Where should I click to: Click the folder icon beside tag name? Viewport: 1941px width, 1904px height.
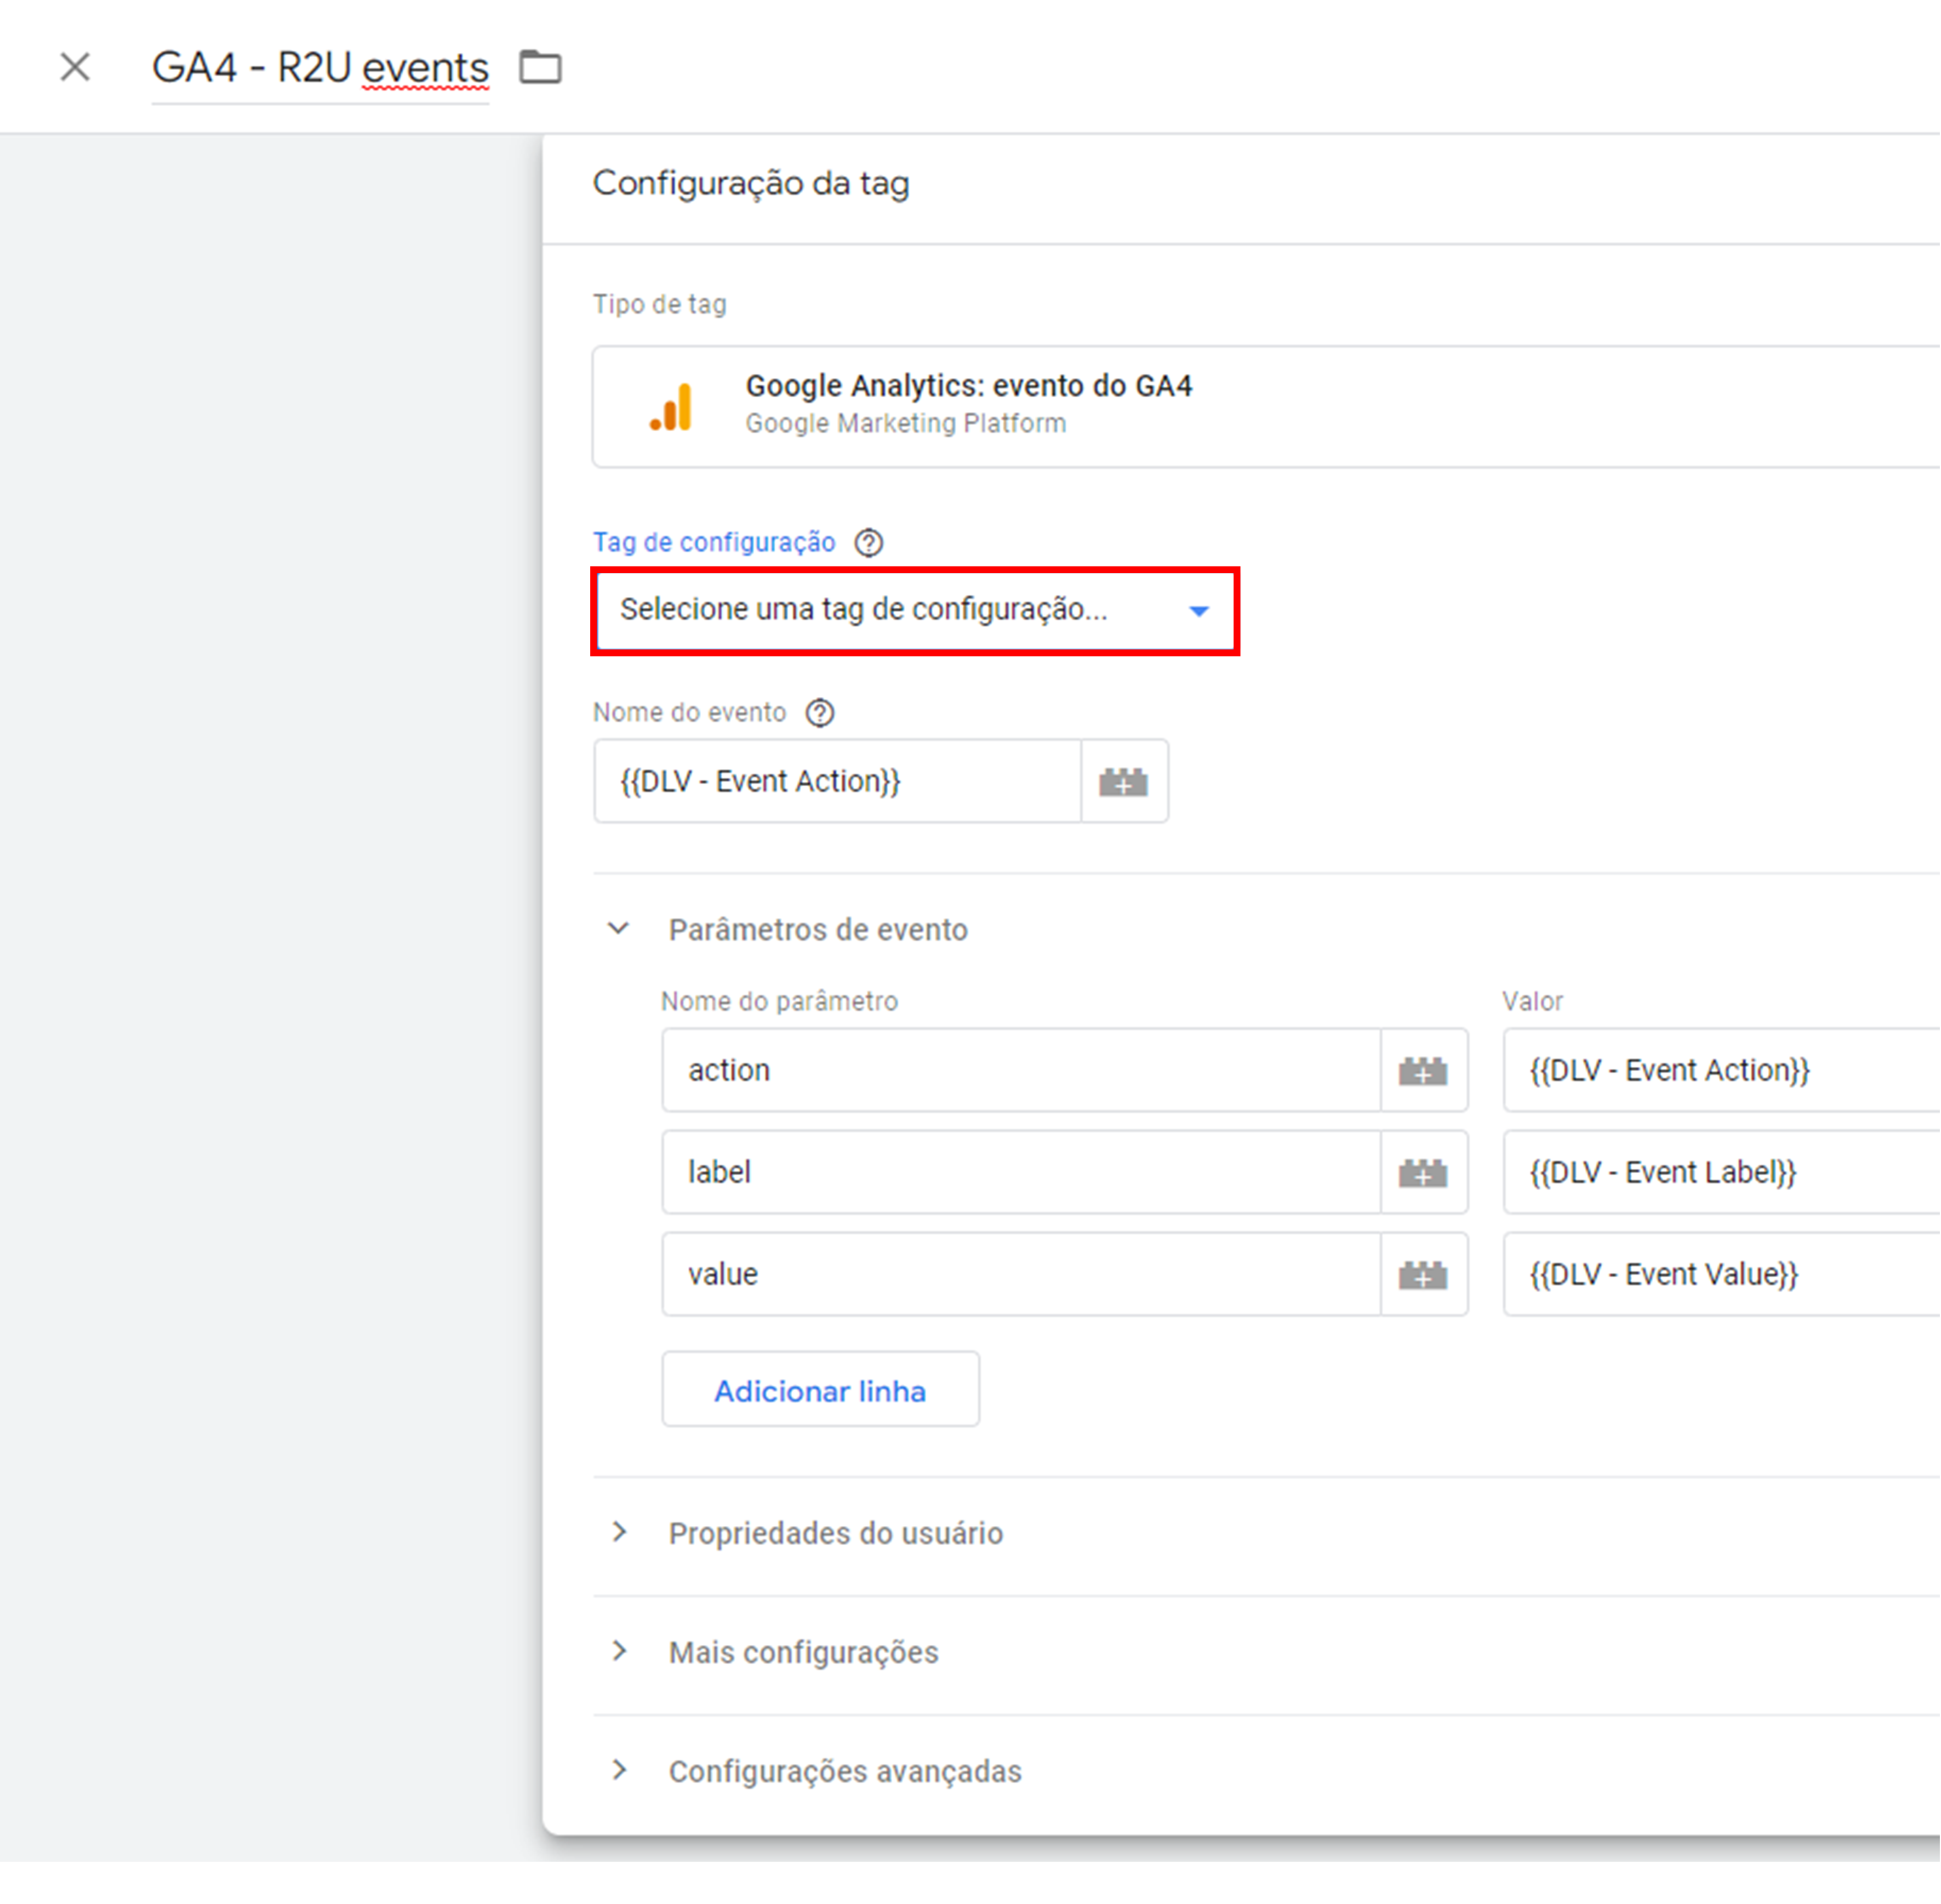541,68
